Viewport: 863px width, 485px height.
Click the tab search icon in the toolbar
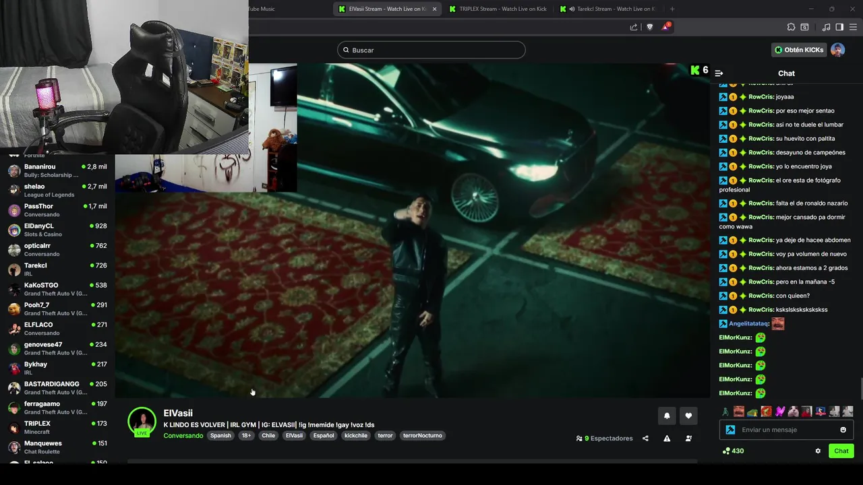tap(804, 27)
